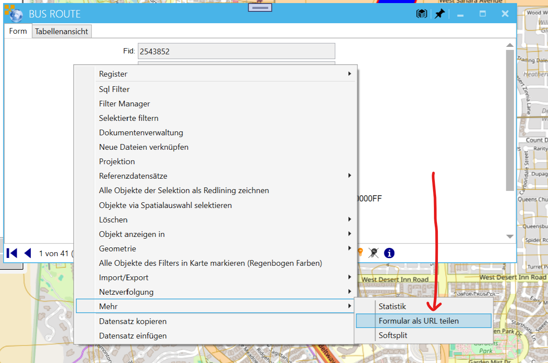
Task: Go to previous record arrow
Action: pos(28,253)
